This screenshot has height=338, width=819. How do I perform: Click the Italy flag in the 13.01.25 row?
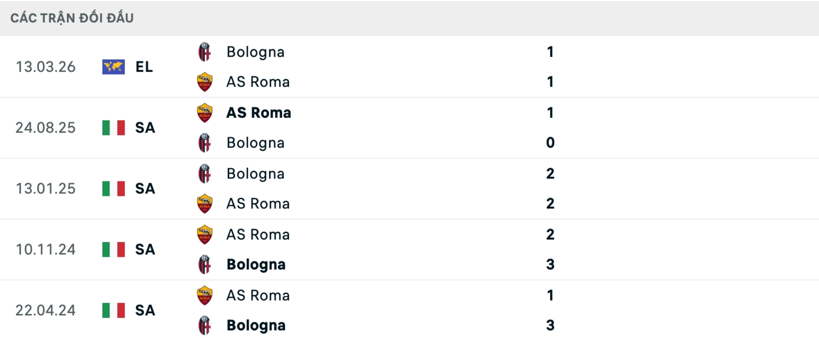pyautogui.click(x=113, y=189)
